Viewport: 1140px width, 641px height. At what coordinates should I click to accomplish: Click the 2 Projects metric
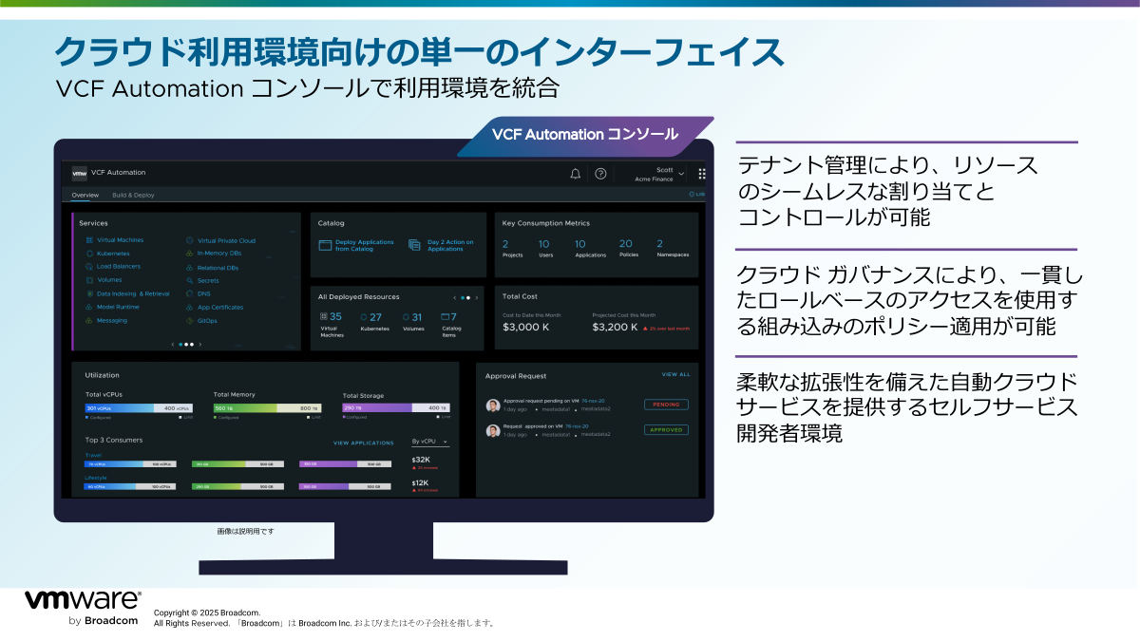tap(511, 248)
